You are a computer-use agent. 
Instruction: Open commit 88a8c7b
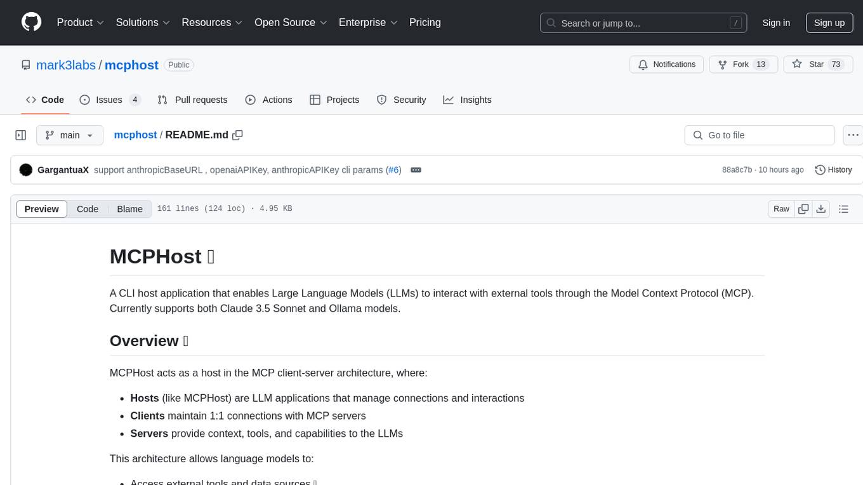pos(737,170)
